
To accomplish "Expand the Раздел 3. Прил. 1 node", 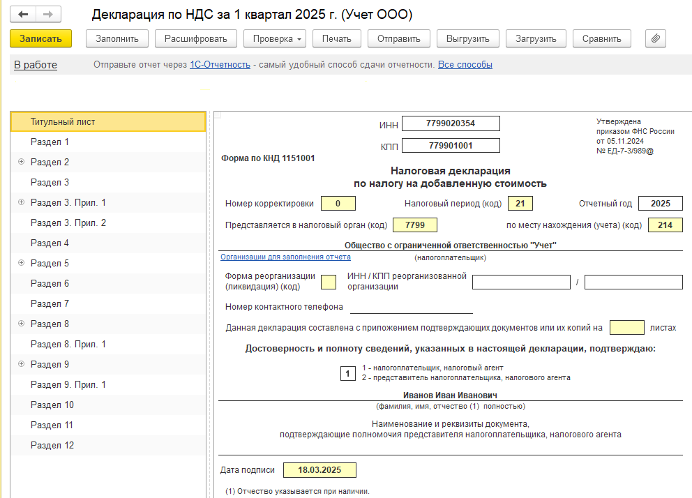I will coord(21,202).
